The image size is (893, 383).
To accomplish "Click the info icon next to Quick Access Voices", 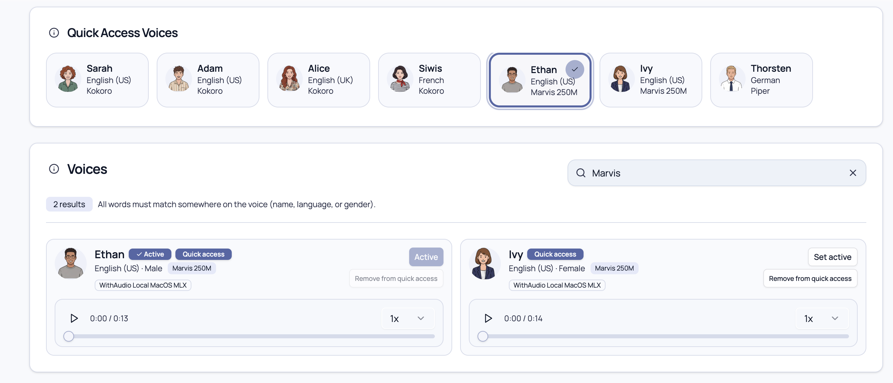I will coord(54,33).
